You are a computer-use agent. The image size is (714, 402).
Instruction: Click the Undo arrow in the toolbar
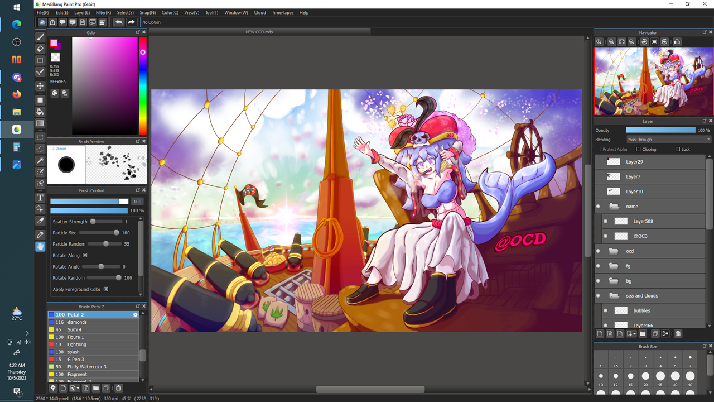pyautogui.click(x=119, y=22)
